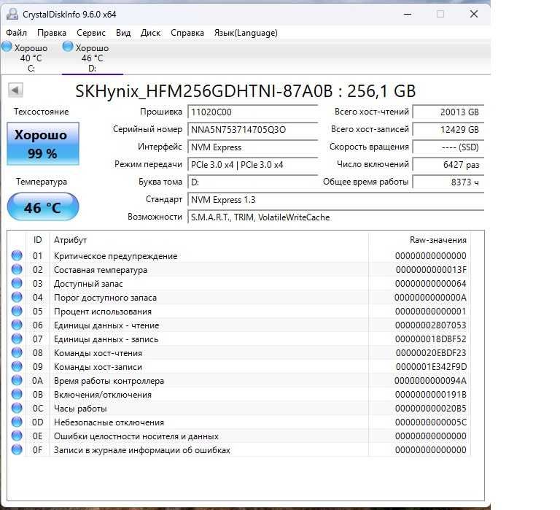Click the transfer mode field PCIe 3.0 x4
560x510 pixels.
pos(252,164)
